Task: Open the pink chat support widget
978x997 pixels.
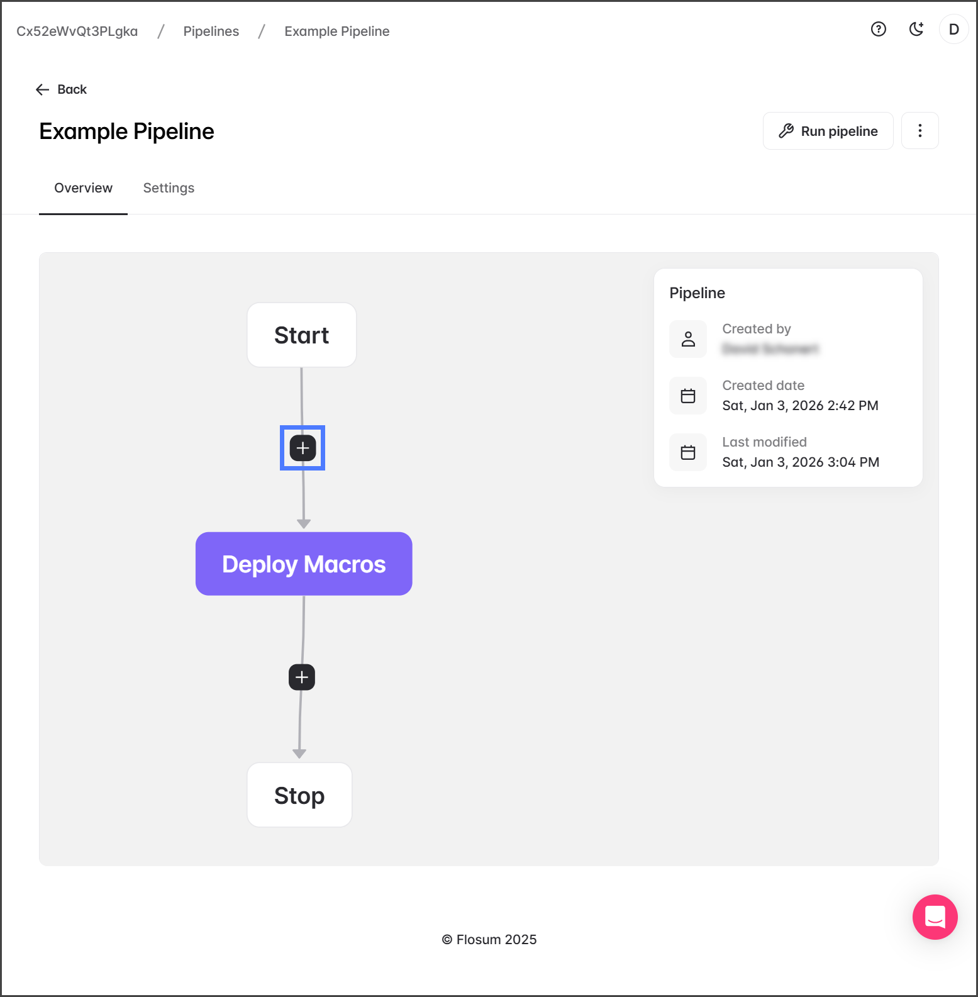Action: tap(935, 916)
